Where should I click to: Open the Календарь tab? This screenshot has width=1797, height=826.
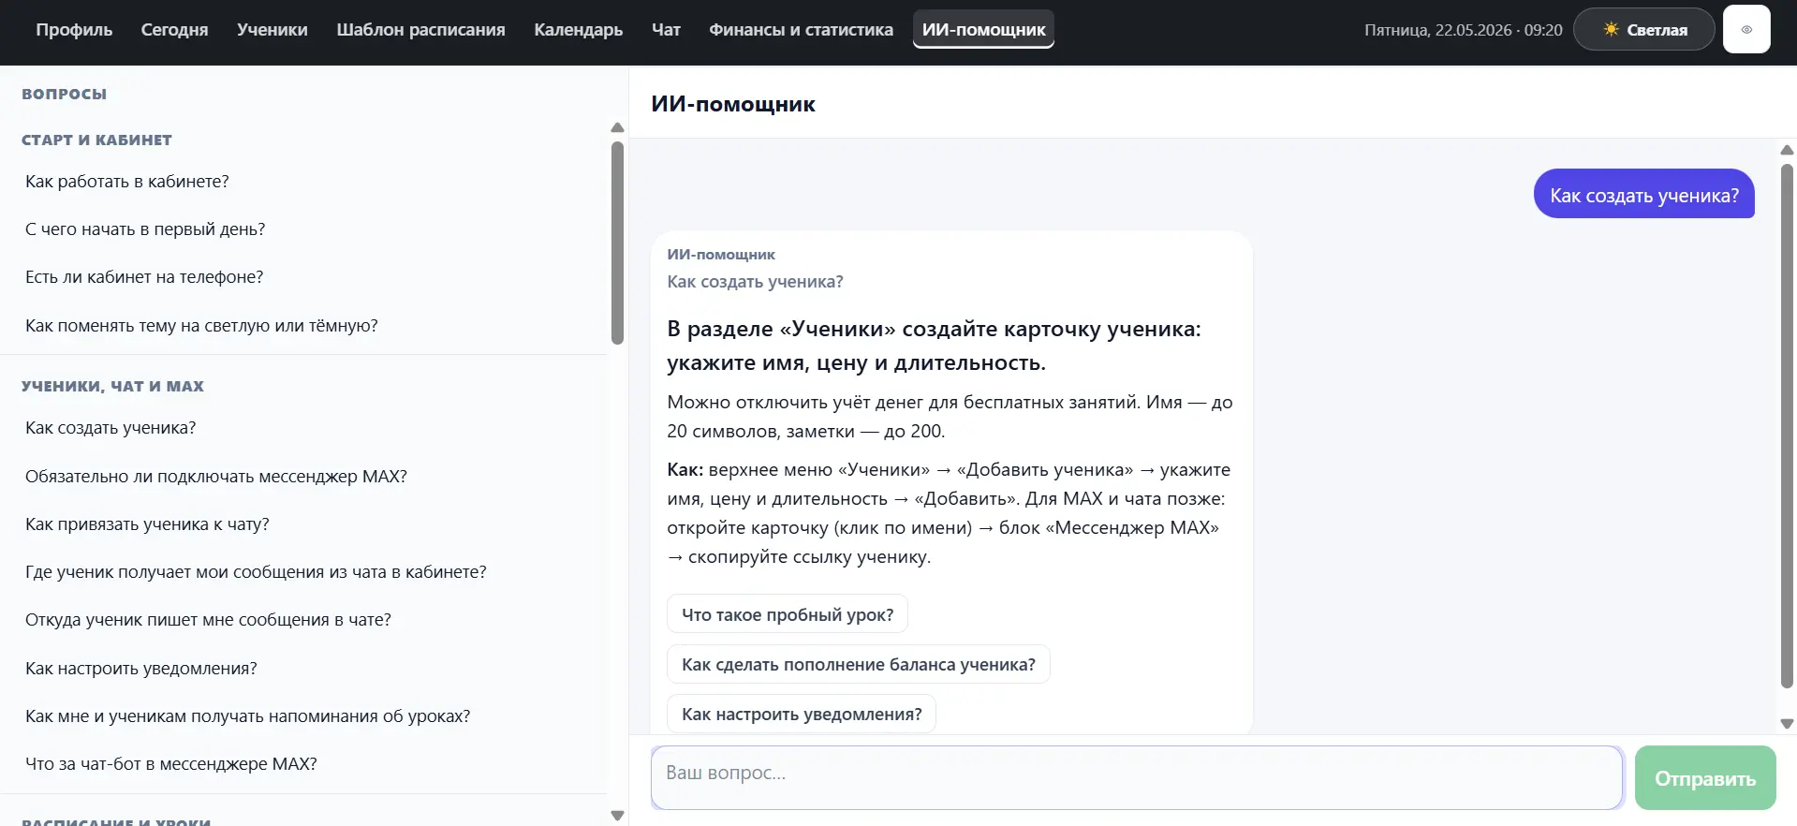578,29
